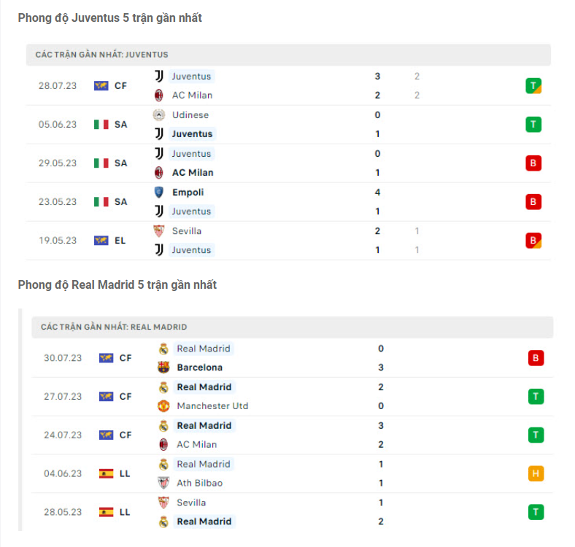
Task: Click the Udinese club crest
Action: pyautogui.click(x=158, y=115)
